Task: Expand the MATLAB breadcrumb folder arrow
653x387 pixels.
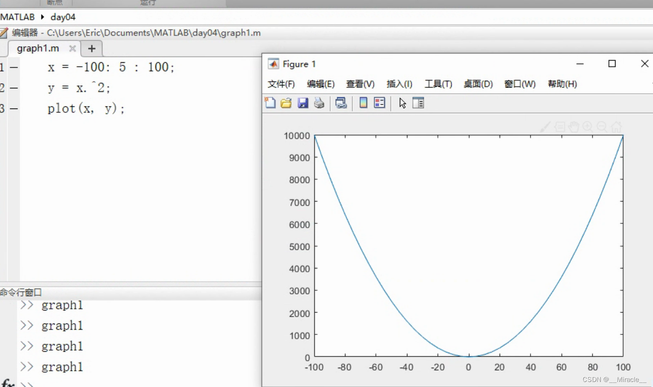Action: 41,17
